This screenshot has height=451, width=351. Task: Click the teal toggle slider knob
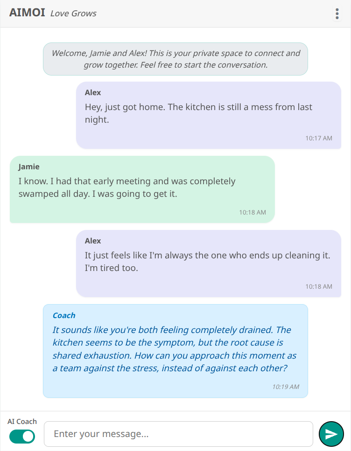(27, 437)
